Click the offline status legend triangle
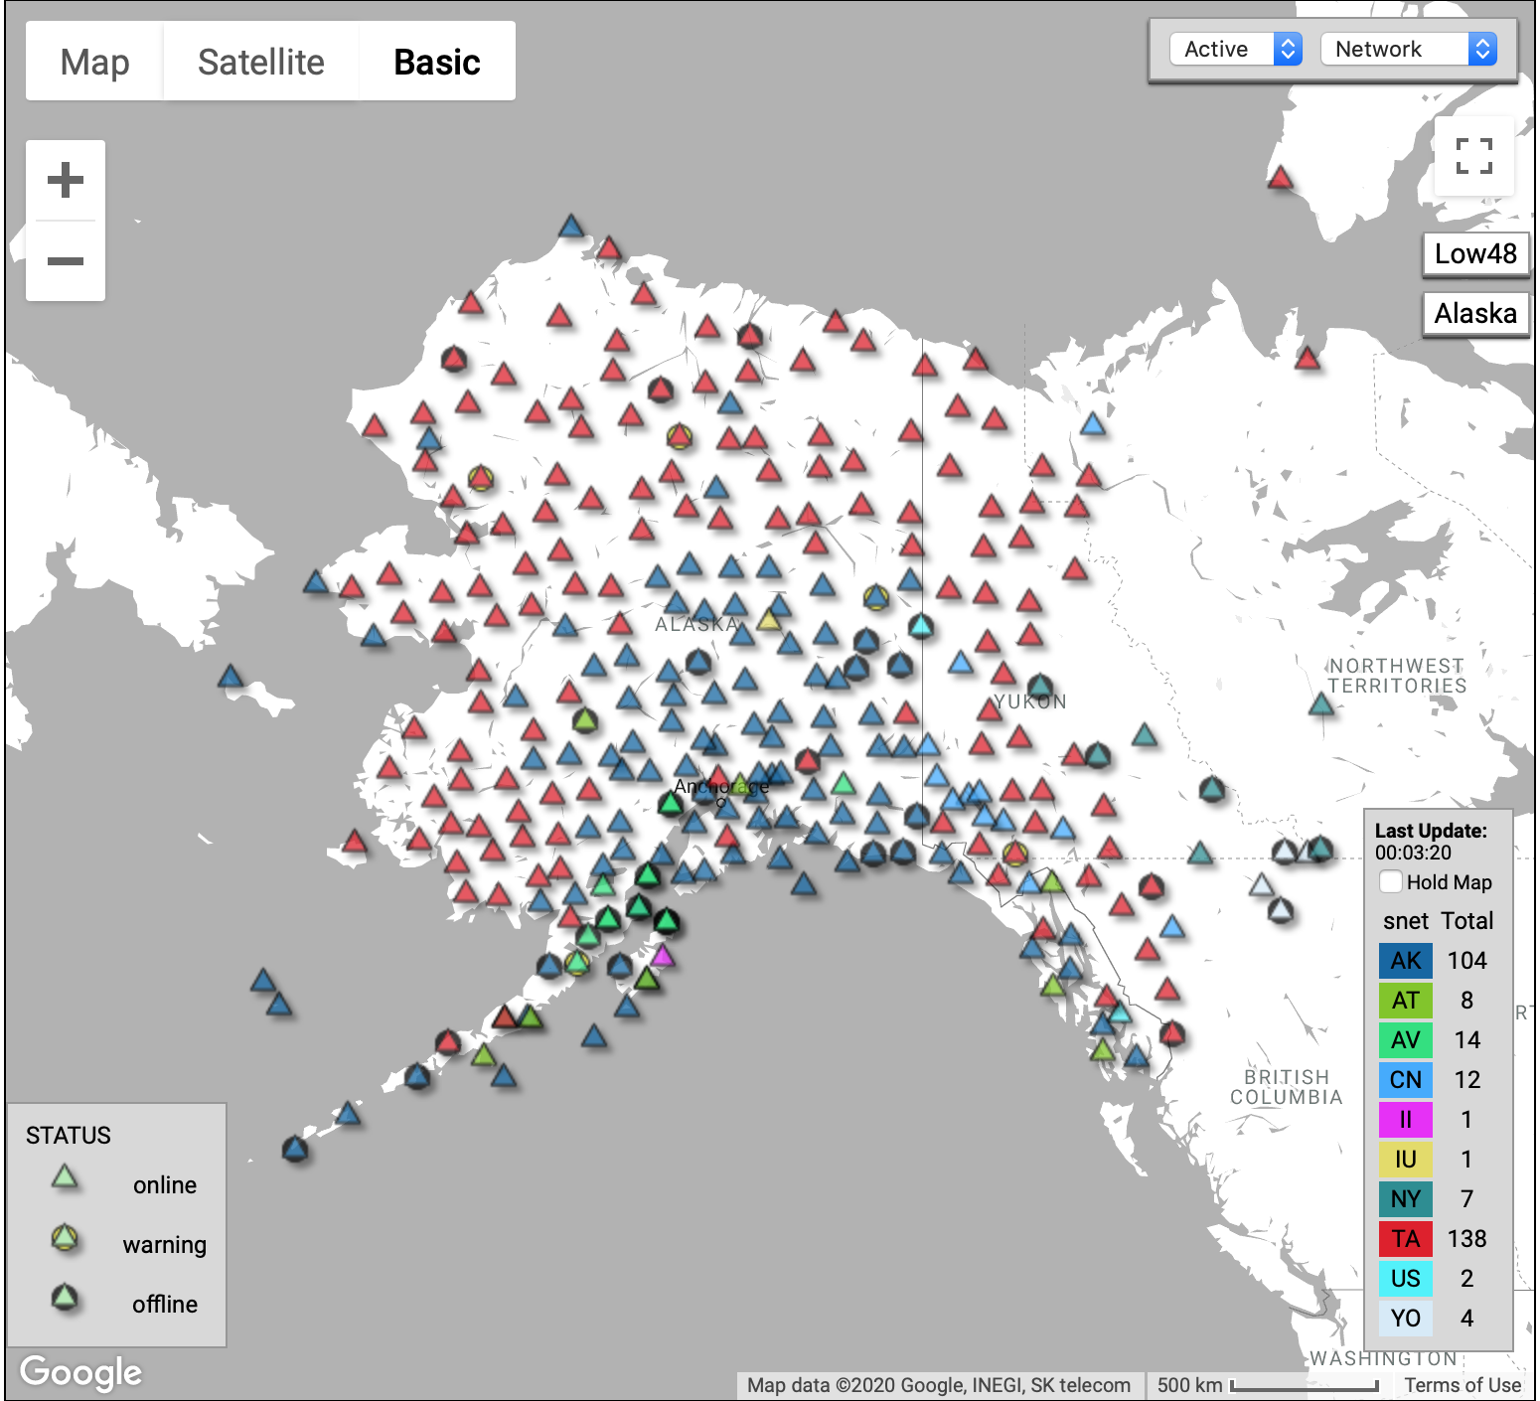The image size is (1540, 1401). click(65, 1298)
